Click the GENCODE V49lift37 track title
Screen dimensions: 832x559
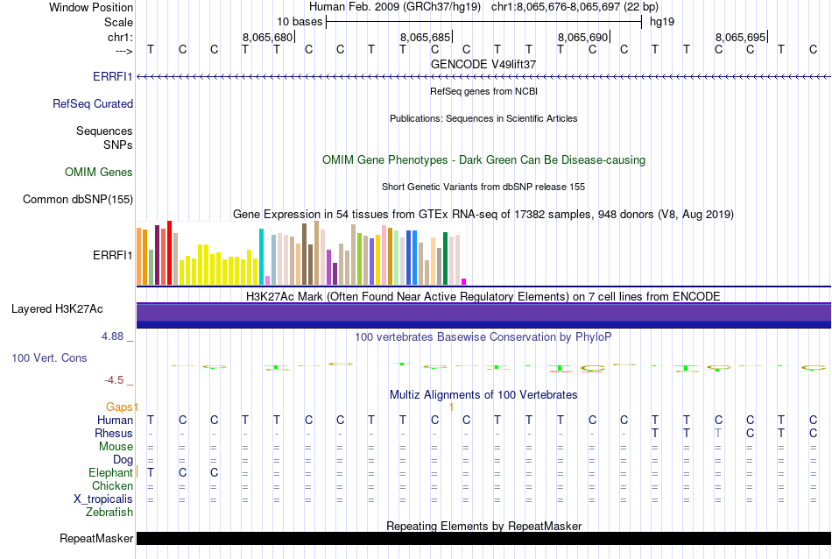point(483,64)
